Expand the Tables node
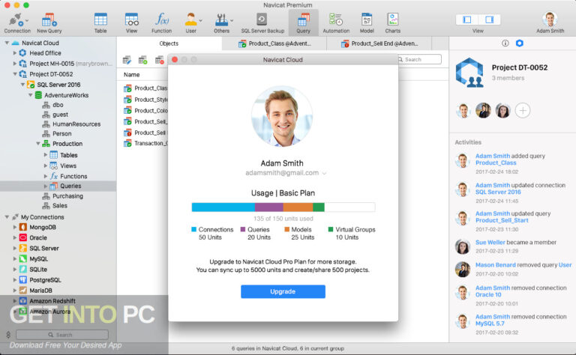The image size is (576, 355). click(46, 155)
